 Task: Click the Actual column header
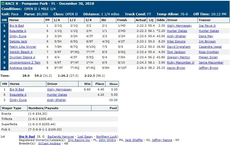click(141, 20)
